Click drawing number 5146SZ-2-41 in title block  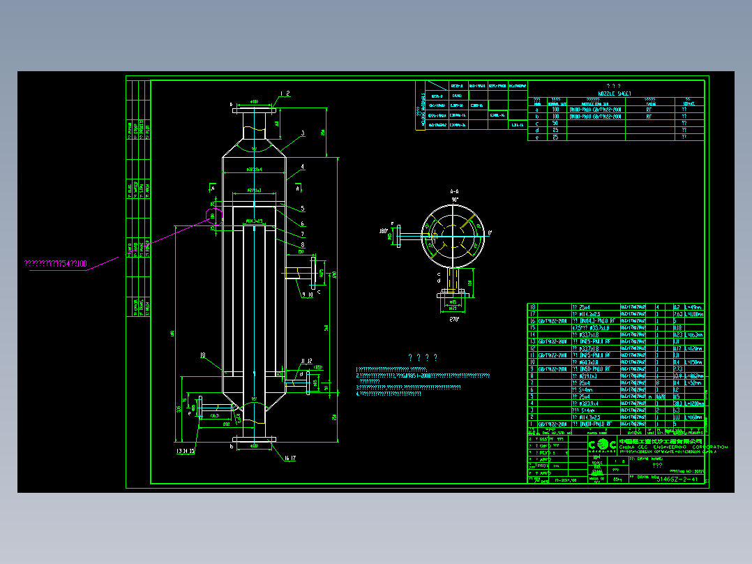tap(677, 479)
